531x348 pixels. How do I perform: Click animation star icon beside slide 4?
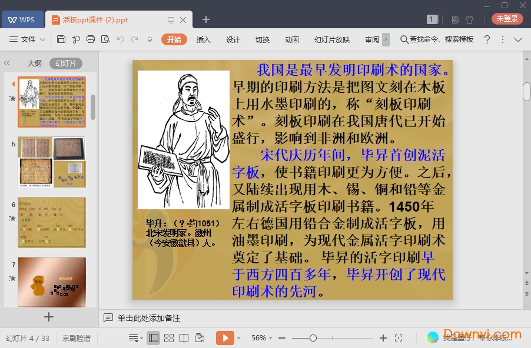pyautogui.click(x=12, y=98)
